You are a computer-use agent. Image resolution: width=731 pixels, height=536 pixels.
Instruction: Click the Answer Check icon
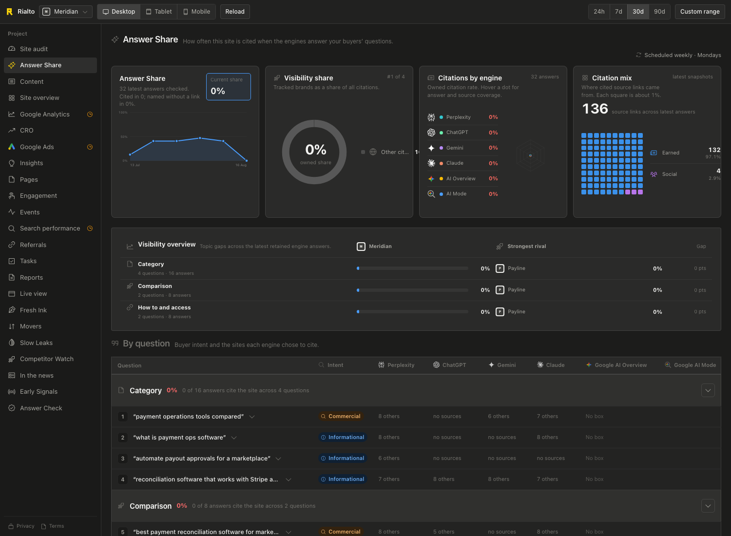coord(12,408)
